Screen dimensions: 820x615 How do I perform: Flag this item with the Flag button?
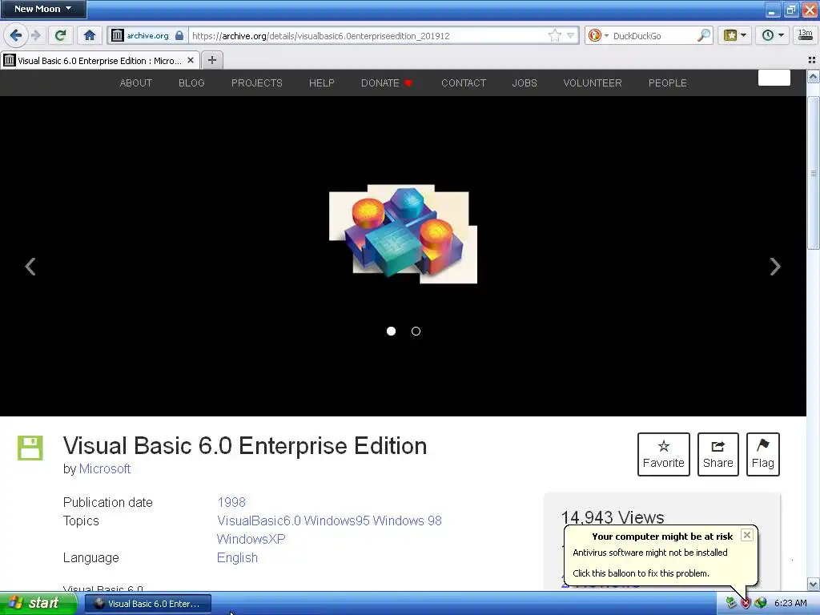click(763, 454)
